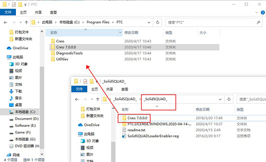Open the 共享 tab in _SolidSQUAD_ window
Screen dimensions: 266x162
click(x=110, y=89)
